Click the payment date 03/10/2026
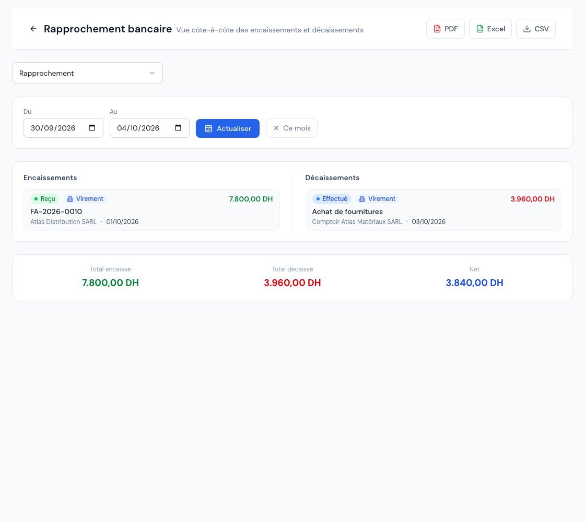Screen dimensions: 585x522 [429, 222]
